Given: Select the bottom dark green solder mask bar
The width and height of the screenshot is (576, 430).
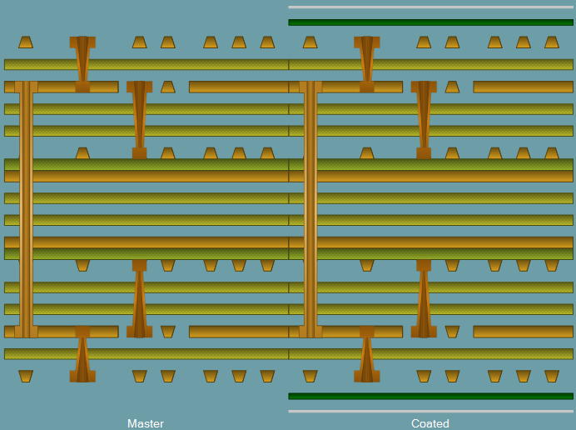Looking at the screenshot, I should tap(431, 396).
